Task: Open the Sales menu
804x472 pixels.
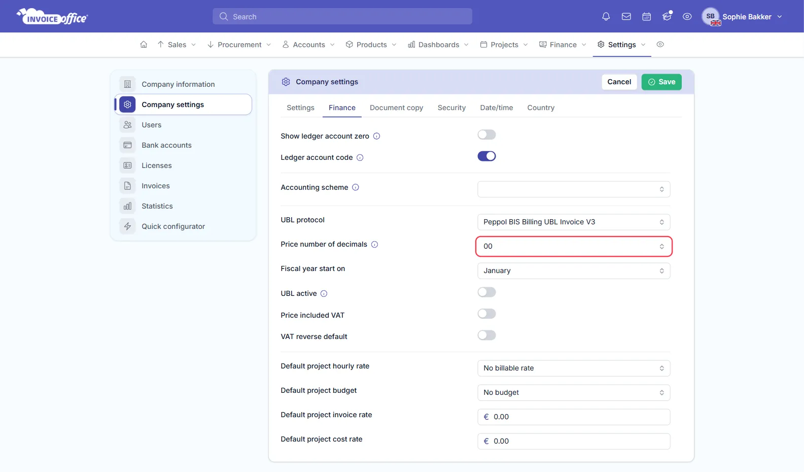Action: click(x=177, y=45)
